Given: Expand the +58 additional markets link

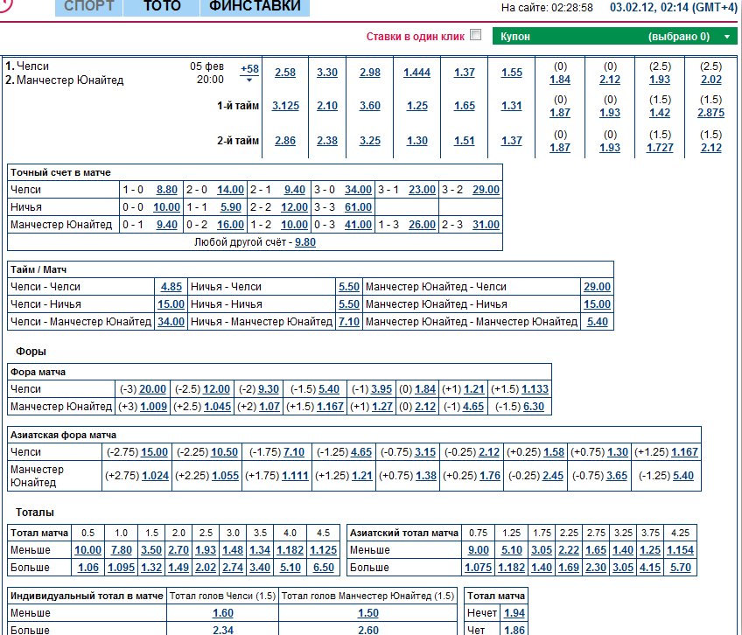Looking at the screenshot, I should coord(249,72).
